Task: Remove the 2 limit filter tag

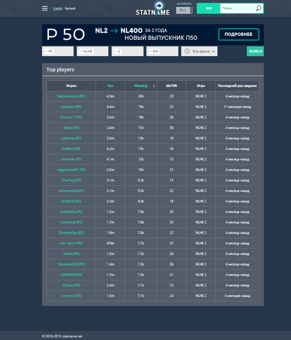Action: pyautogui.click(x=116, y=51)
